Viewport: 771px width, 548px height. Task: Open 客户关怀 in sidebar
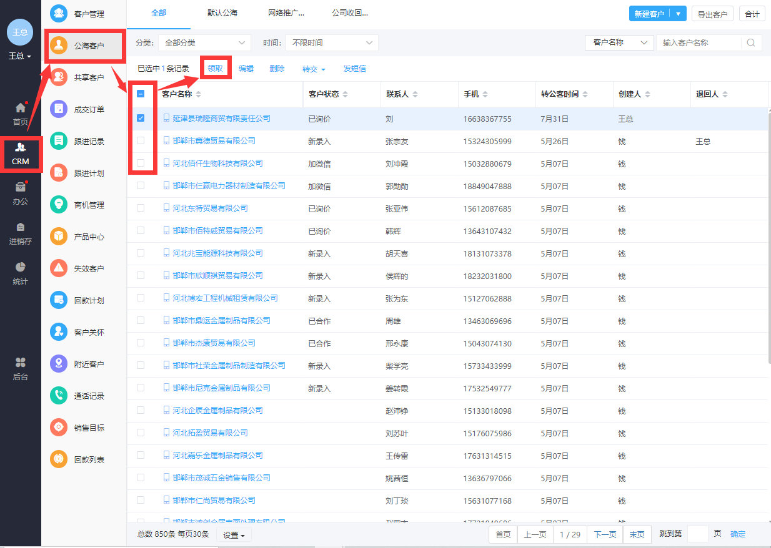pyautogui.click(x=84, y=332)
